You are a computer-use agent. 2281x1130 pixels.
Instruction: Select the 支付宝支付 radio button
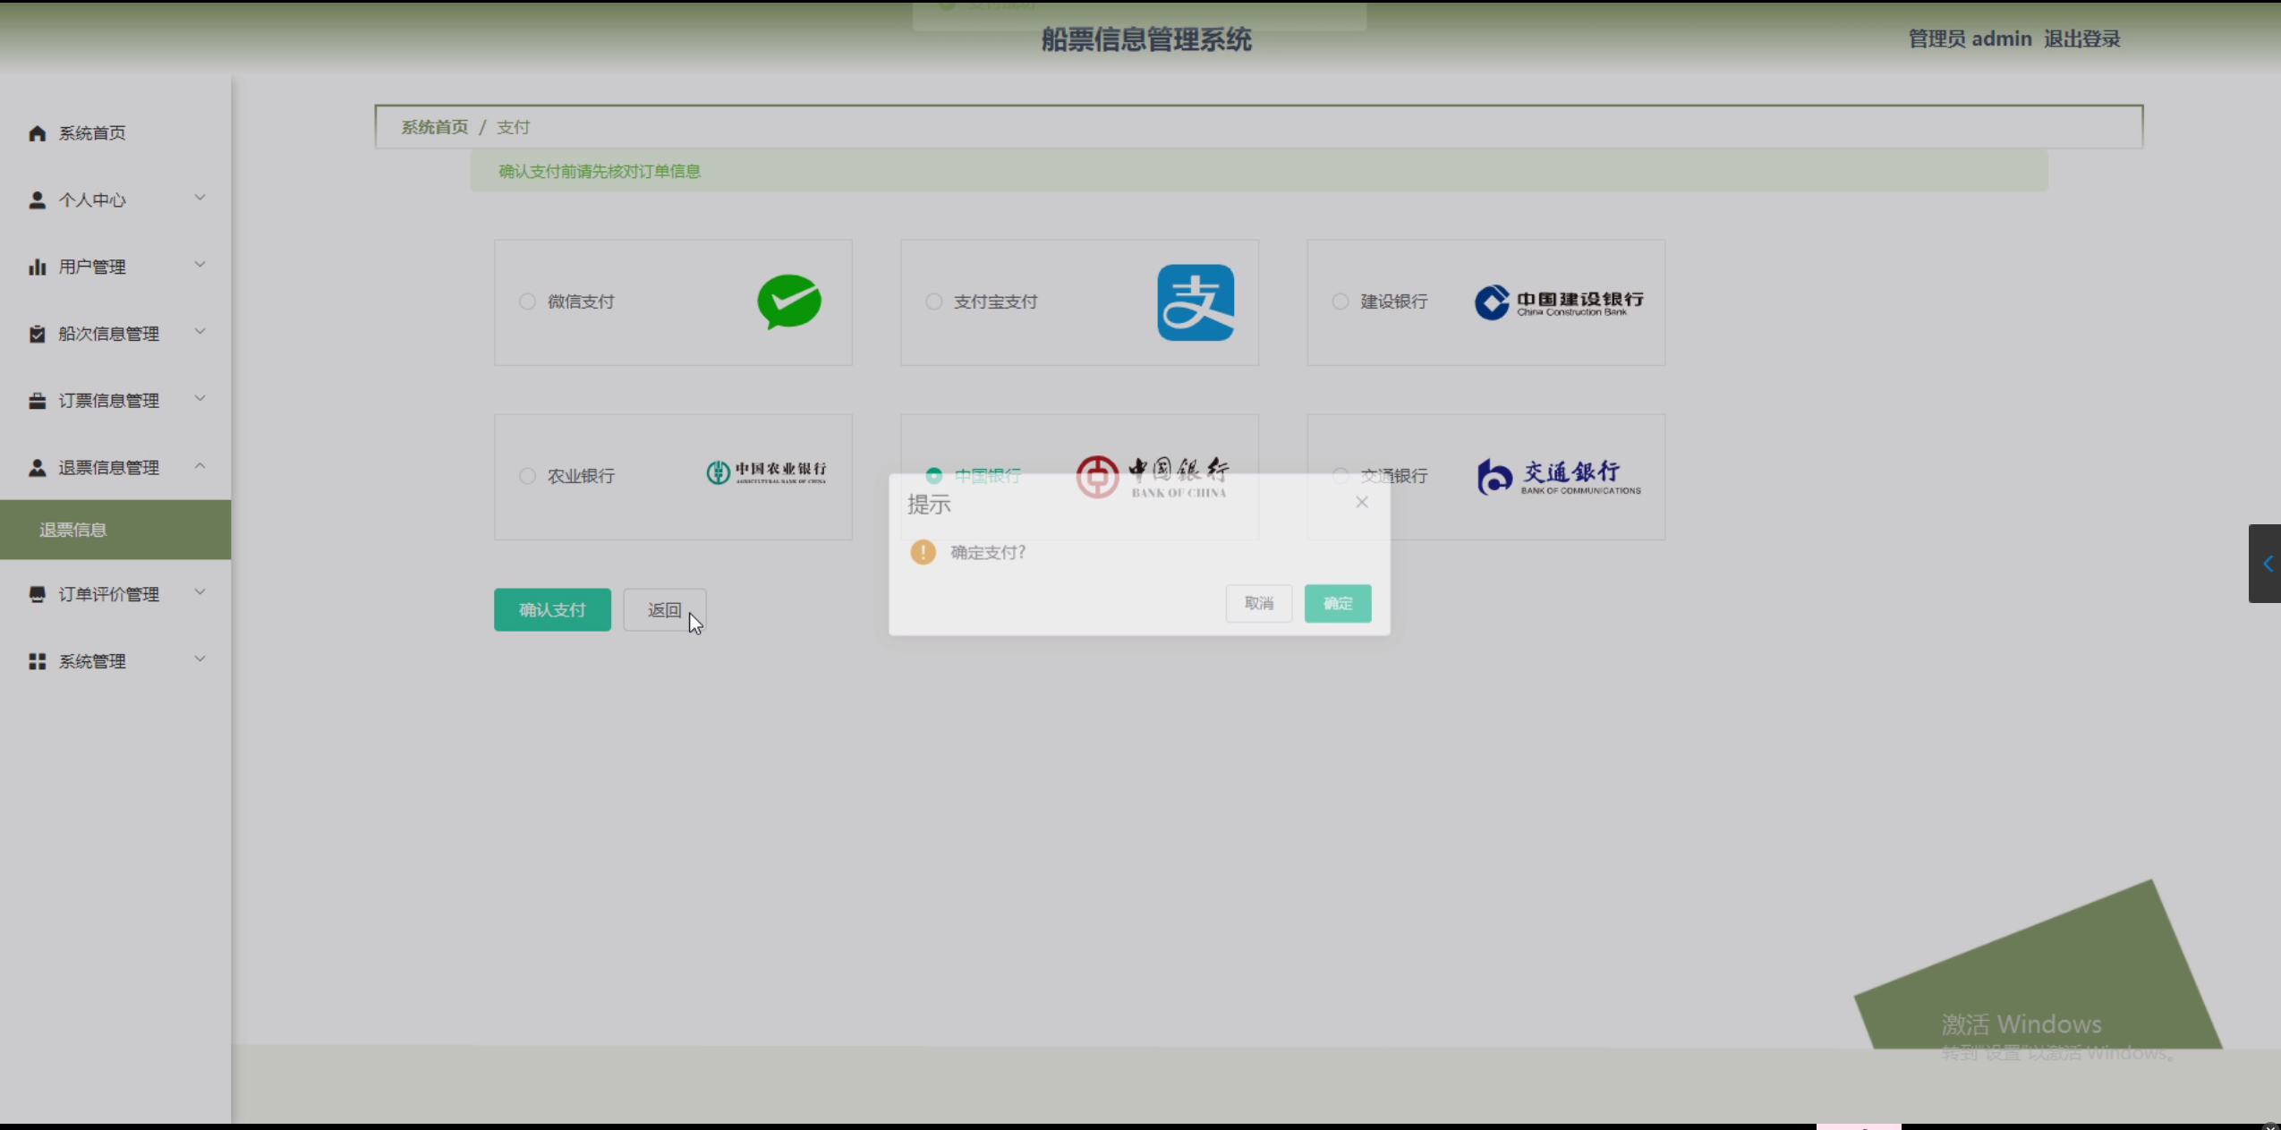[933, 302]
